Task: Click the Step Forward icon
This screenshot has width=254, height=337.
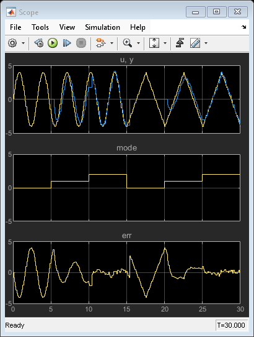Action: point(67,43)
